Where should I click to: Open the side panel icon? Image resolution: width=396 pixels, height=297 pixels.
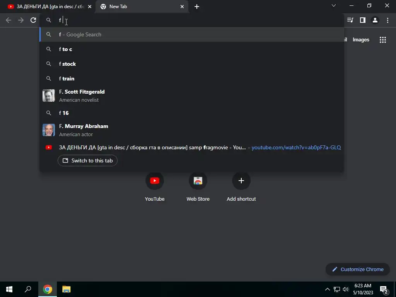tap(363, 20)
